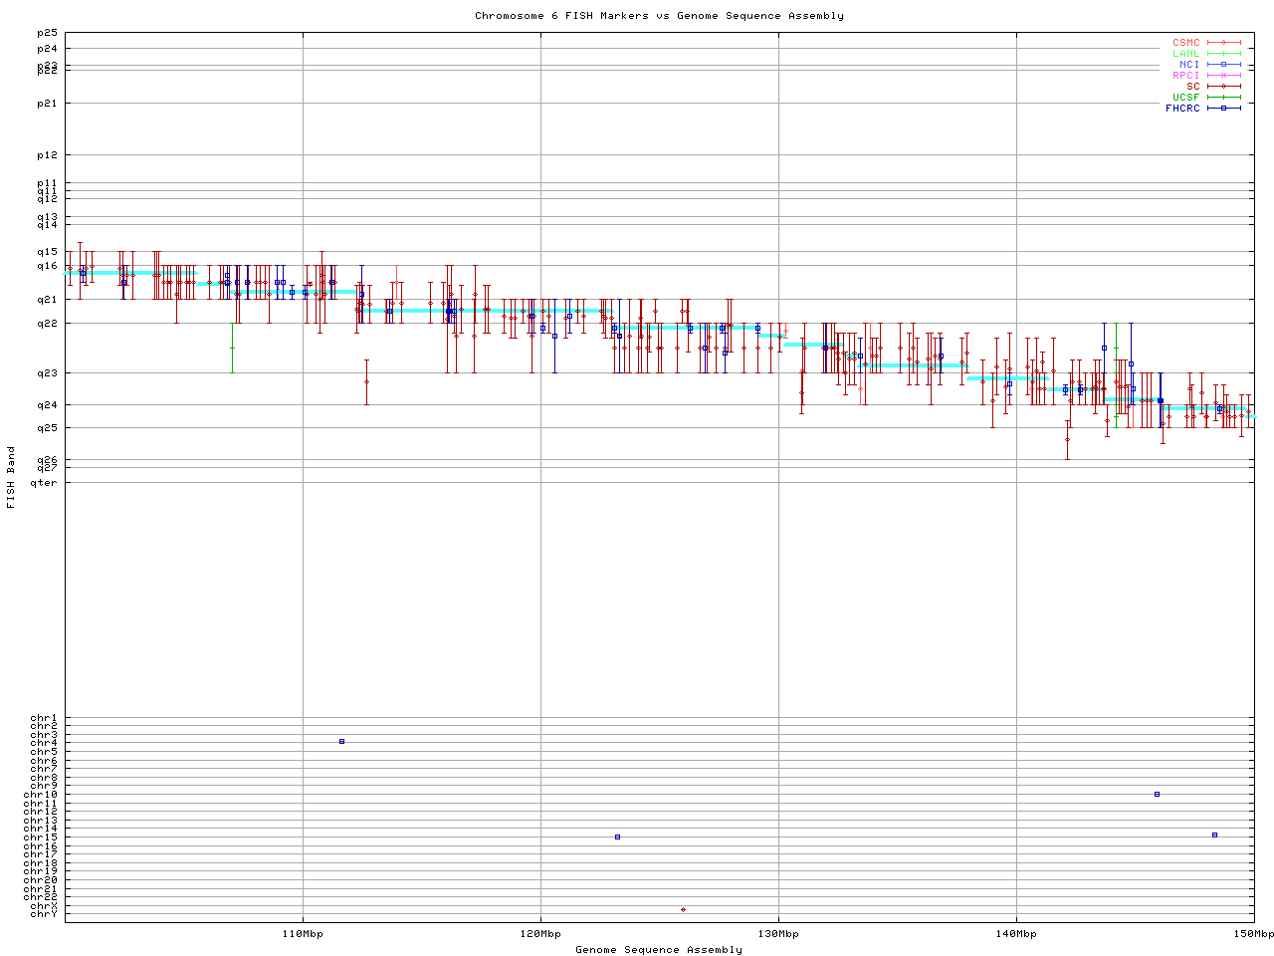Click the p21 y-axis band label
Viewport: 1274px width, 956px height.
click(x=47, y=104)
